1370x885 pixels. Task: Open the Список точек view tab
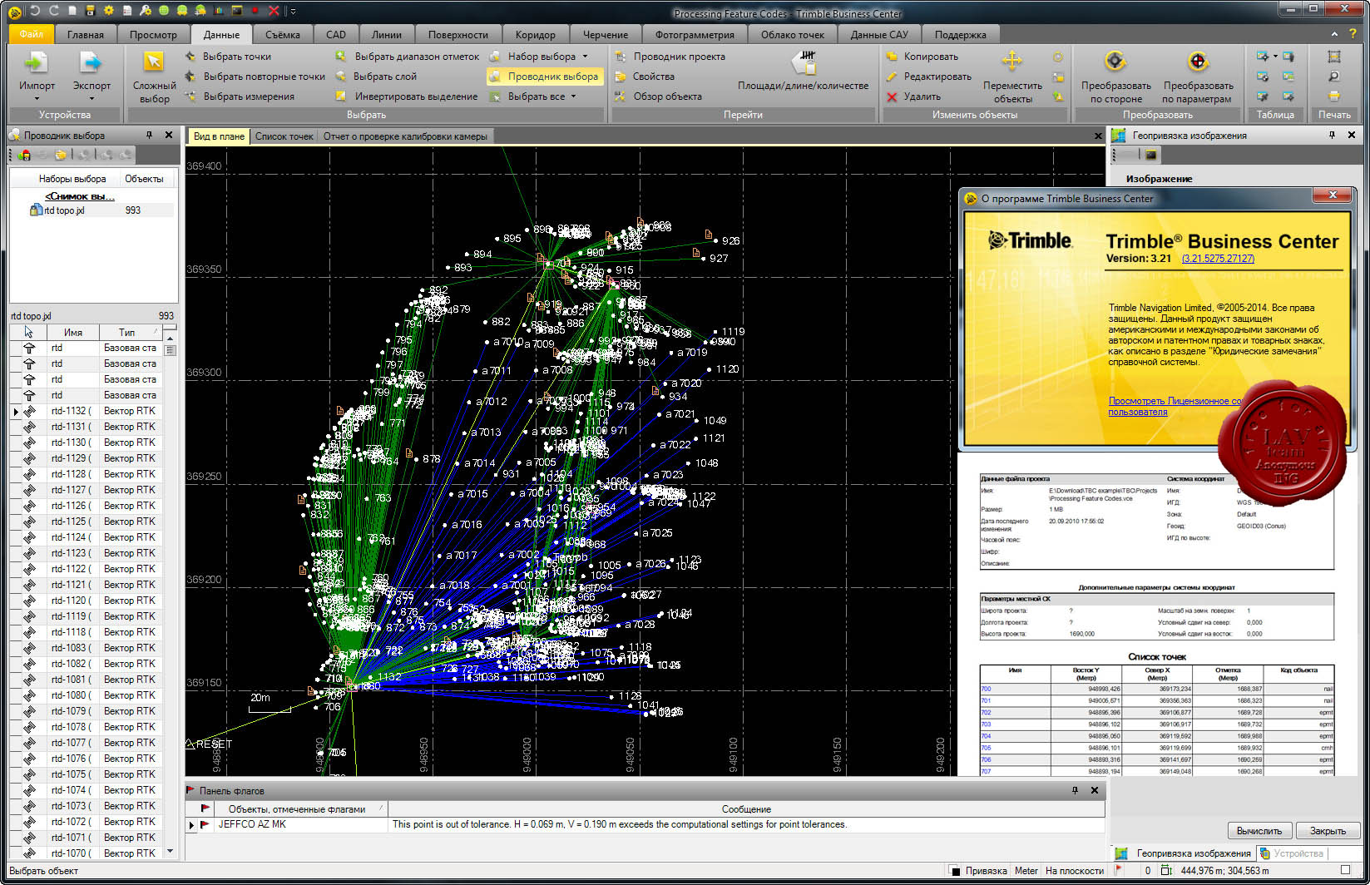tap(284, 136)
